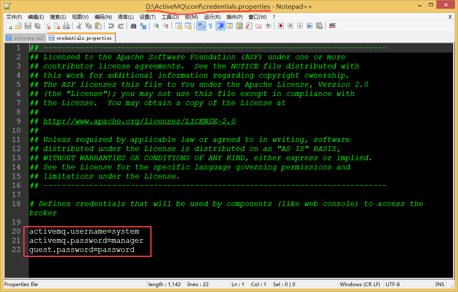
Task: Open the Replace dialog icon
Action: [x=143, y=26]
